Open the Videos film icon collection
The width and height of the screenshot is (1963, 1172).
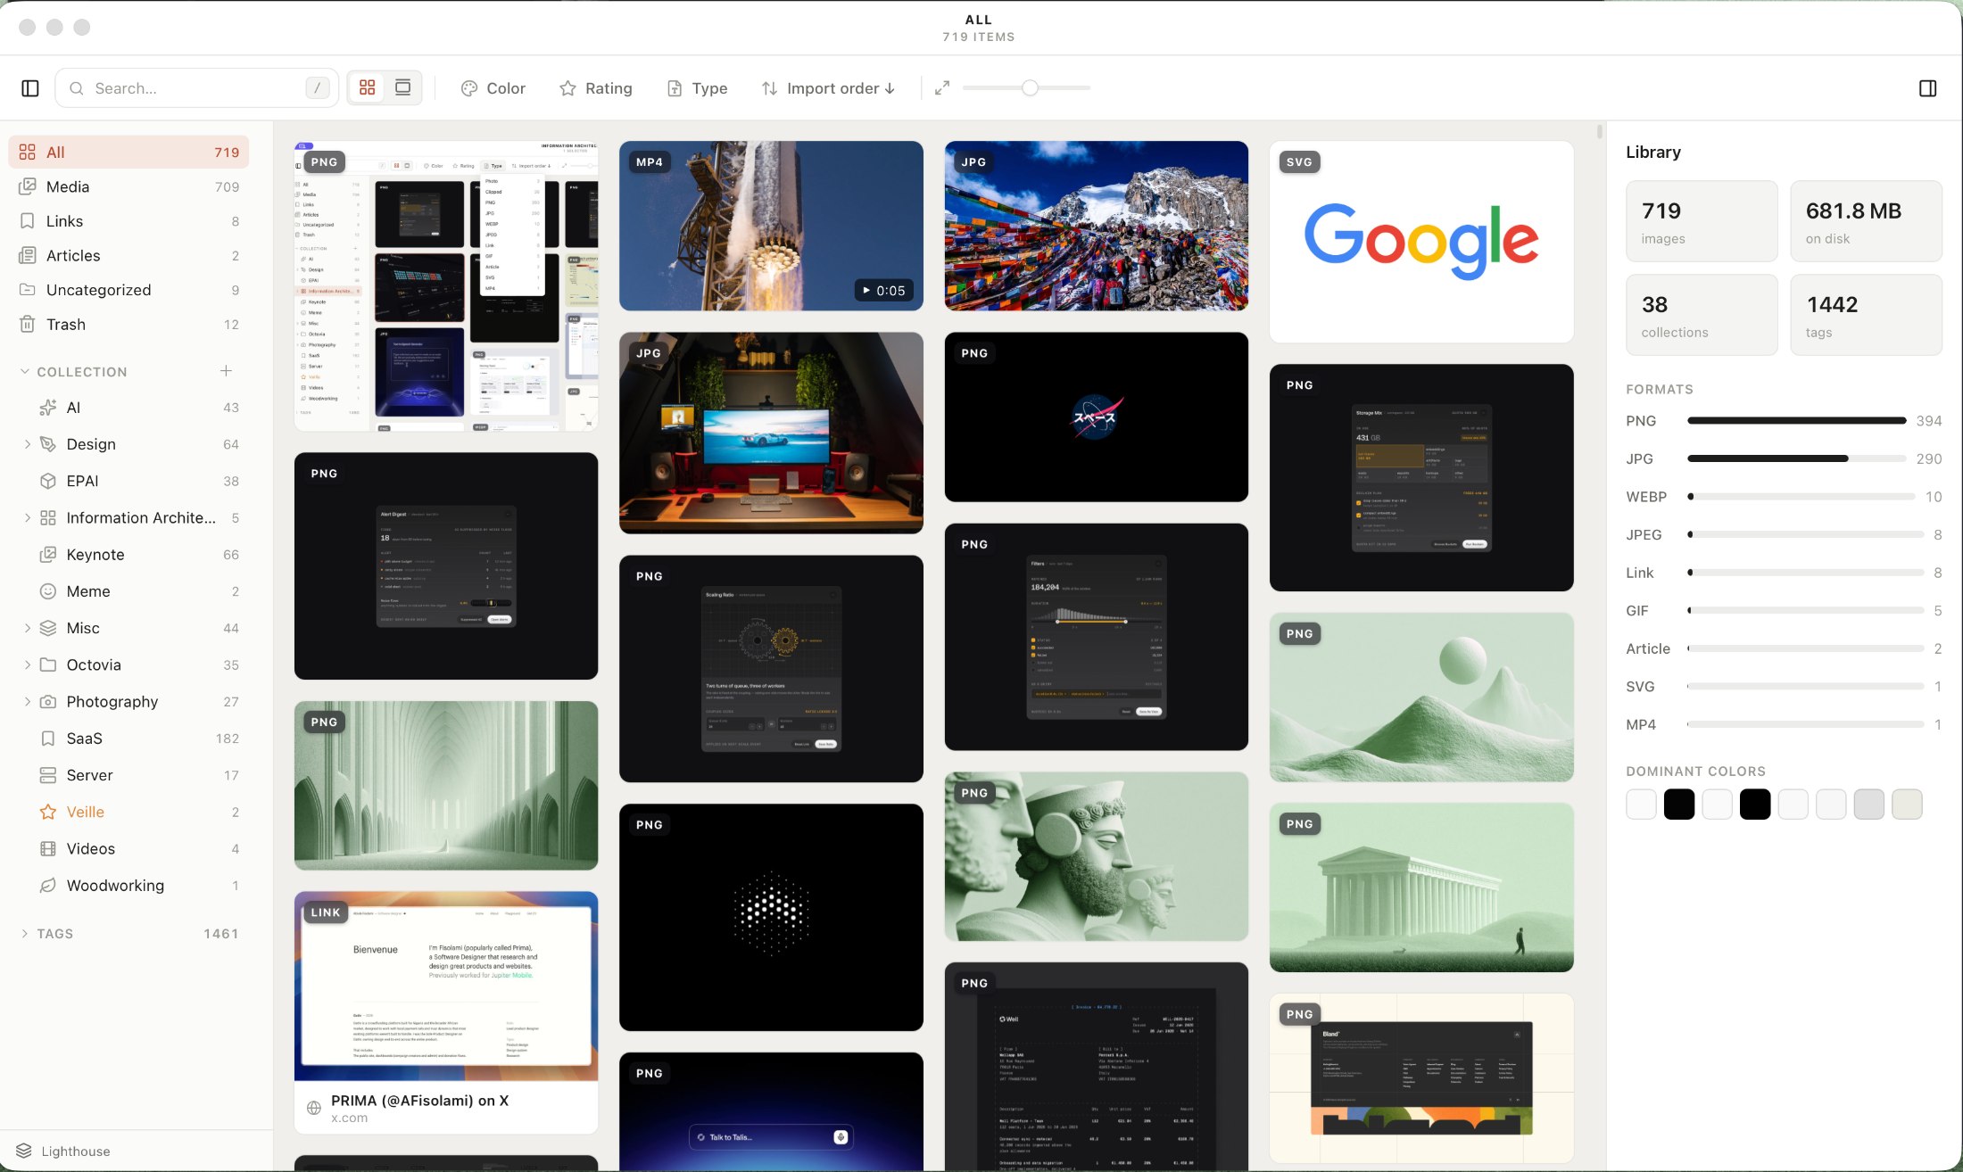tap(48, 849)
